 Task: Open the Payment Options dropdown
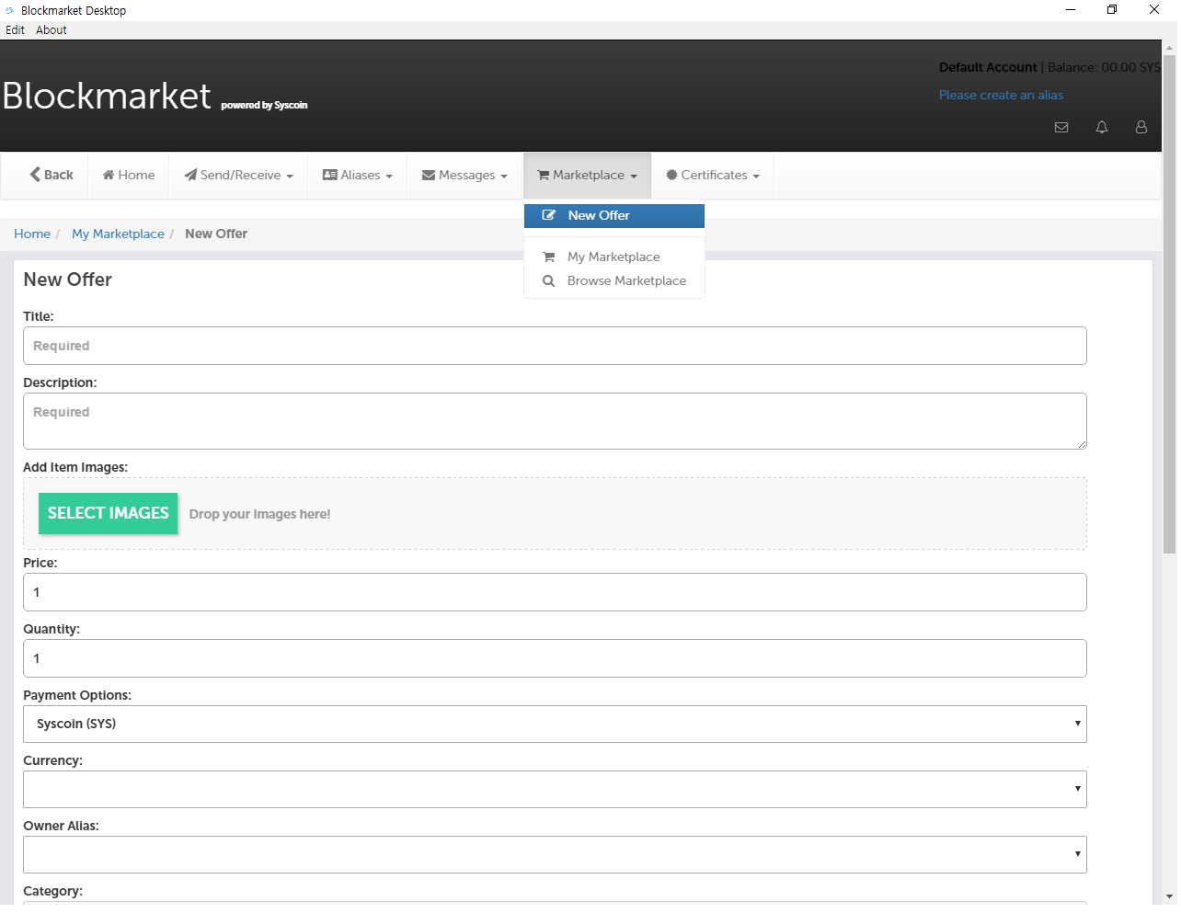(555, 724)
